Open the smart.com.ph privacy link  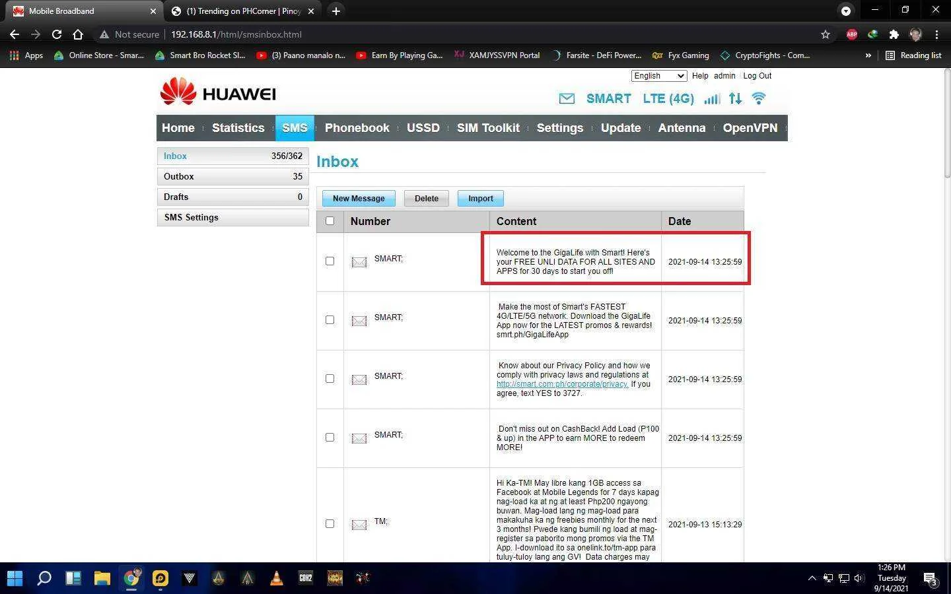click(562, 384)
